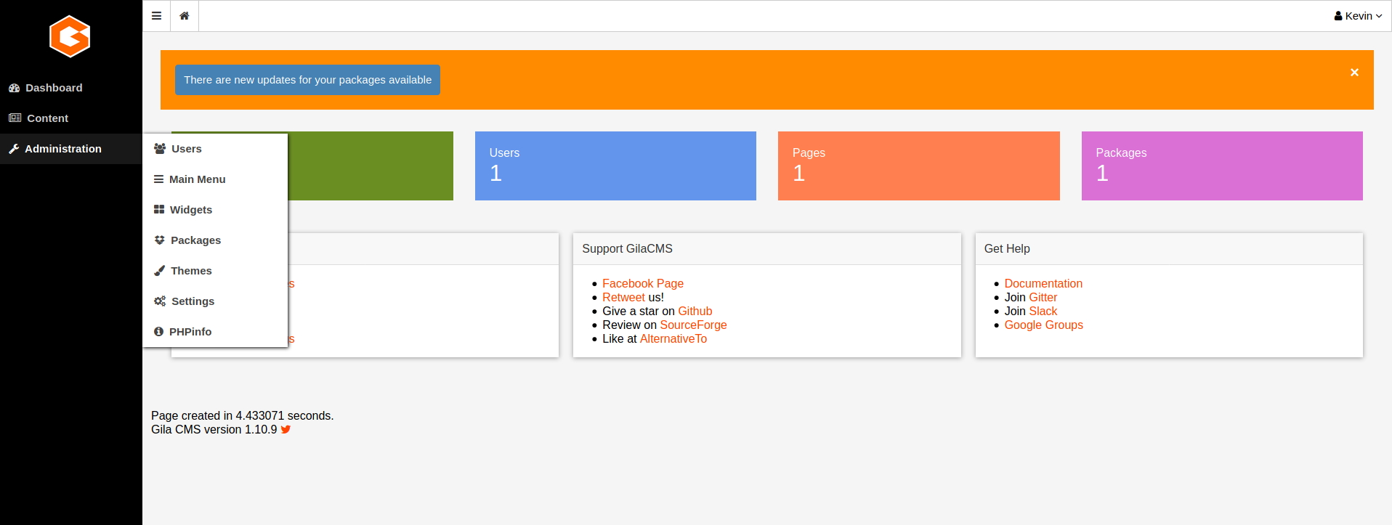Click the orange Pages stat card

tap(918, 166)
